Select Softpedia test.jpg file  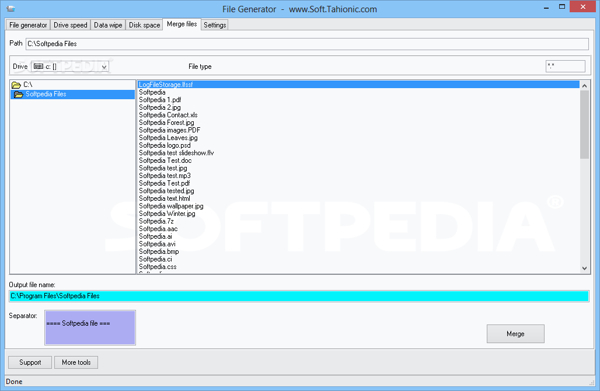[358, 168]
